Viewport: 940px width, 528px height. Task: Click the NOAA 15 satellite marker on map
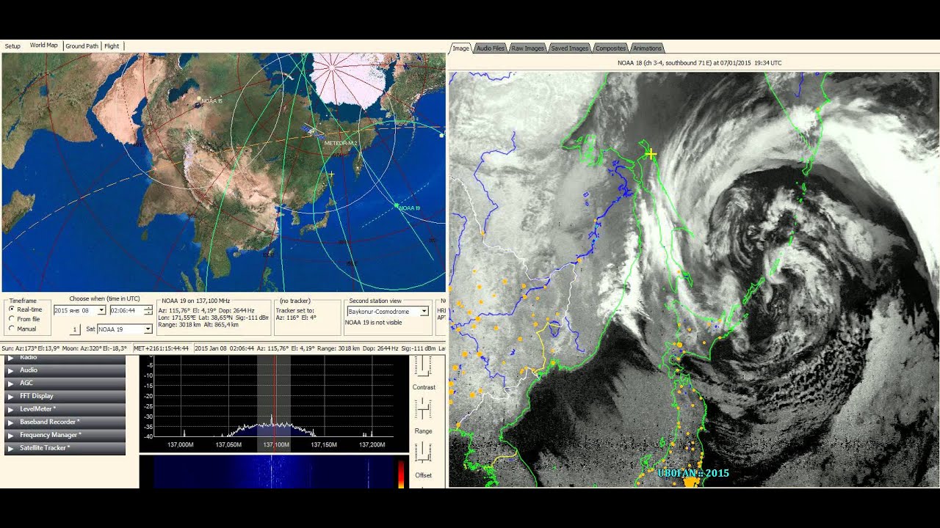pos(199,100)
